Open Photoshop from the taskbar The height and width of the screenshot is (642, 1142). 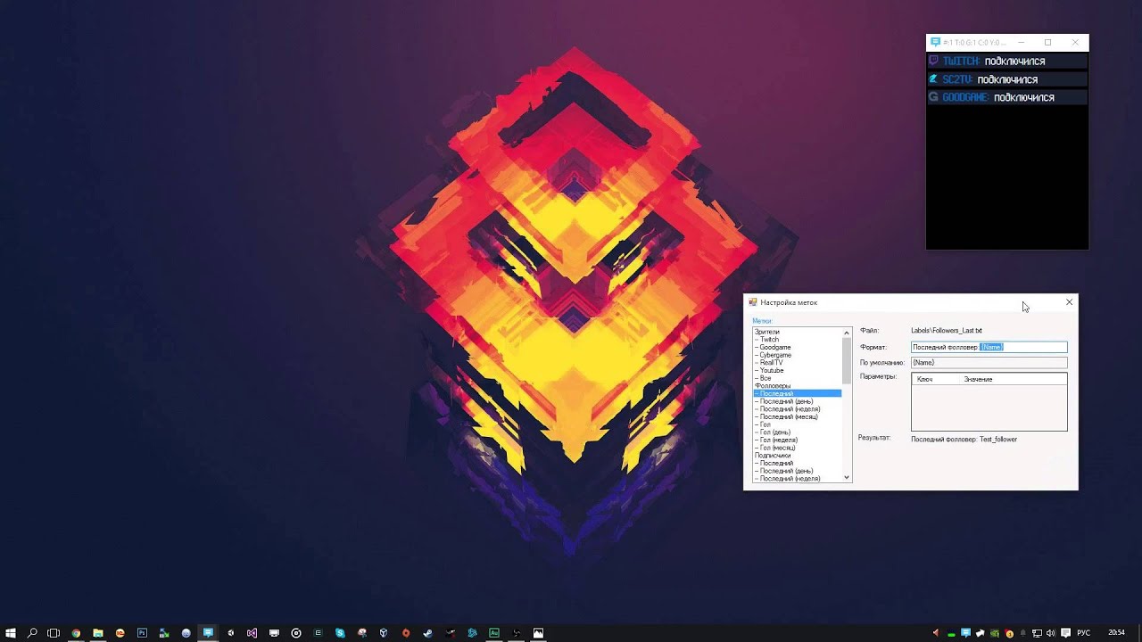pos(142,633)
